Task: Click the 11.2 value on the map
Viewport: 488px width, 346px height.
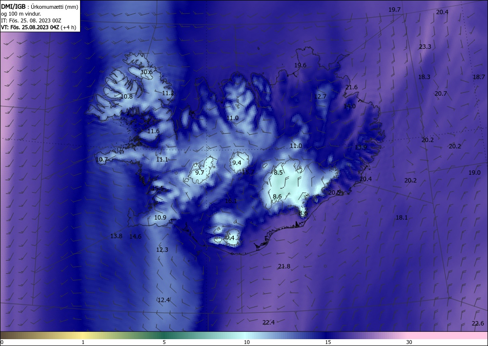Action: pyautogui.click(x=168, y=93)
